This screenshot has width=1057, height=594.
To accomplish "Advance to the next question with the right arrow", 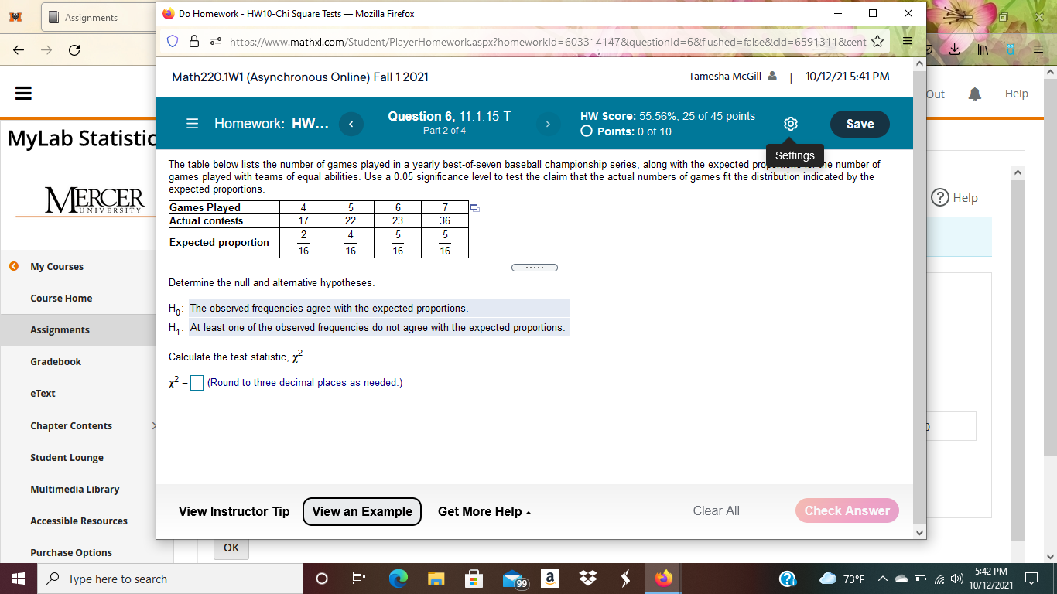I will point(548,124).
